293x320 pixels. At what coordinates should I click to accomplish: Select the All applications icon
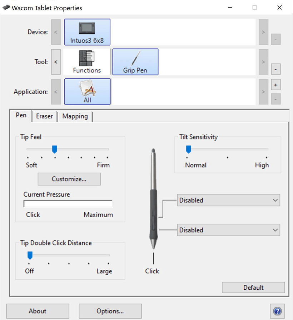click(87, 92)
